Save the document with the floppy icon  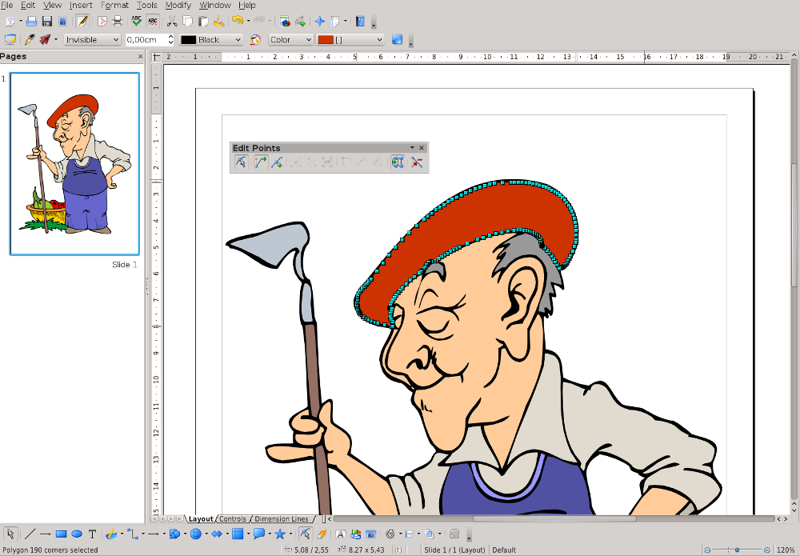(47, 22)
